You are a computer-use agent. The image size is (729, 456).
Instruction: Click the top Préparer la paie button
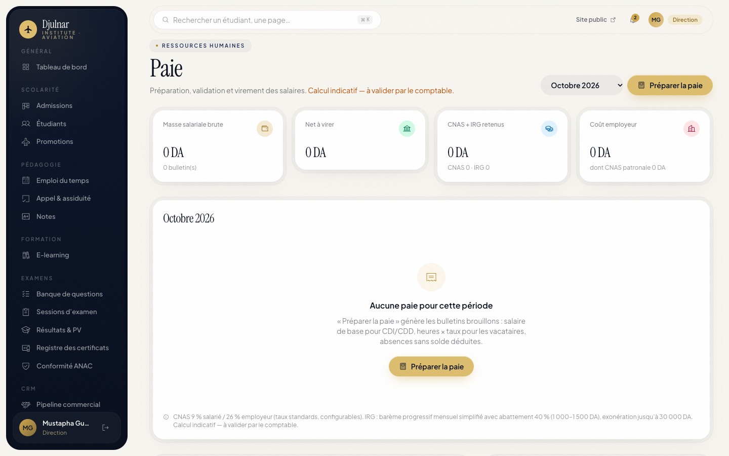670,85
